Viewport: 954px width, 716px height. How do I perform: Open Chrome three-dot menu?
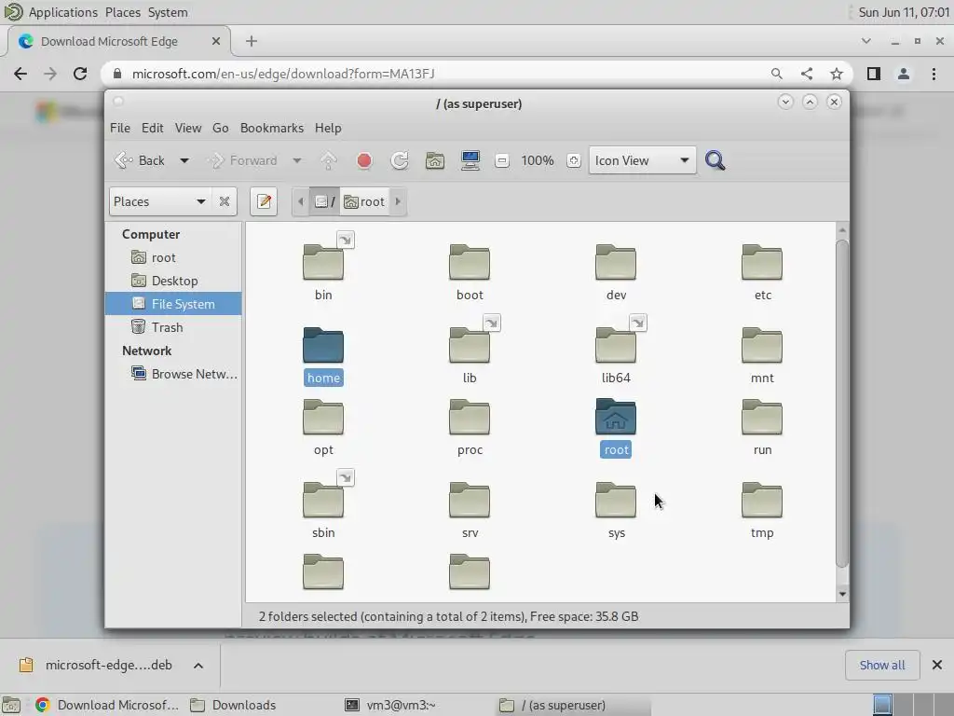(934, 74)
